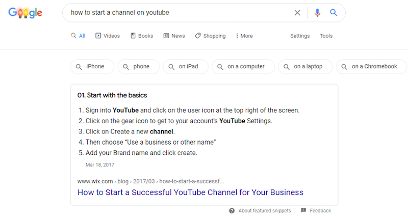Viewport: 408px width, 223px height.
Task: Expand the More search options menu
Action: 244,36
